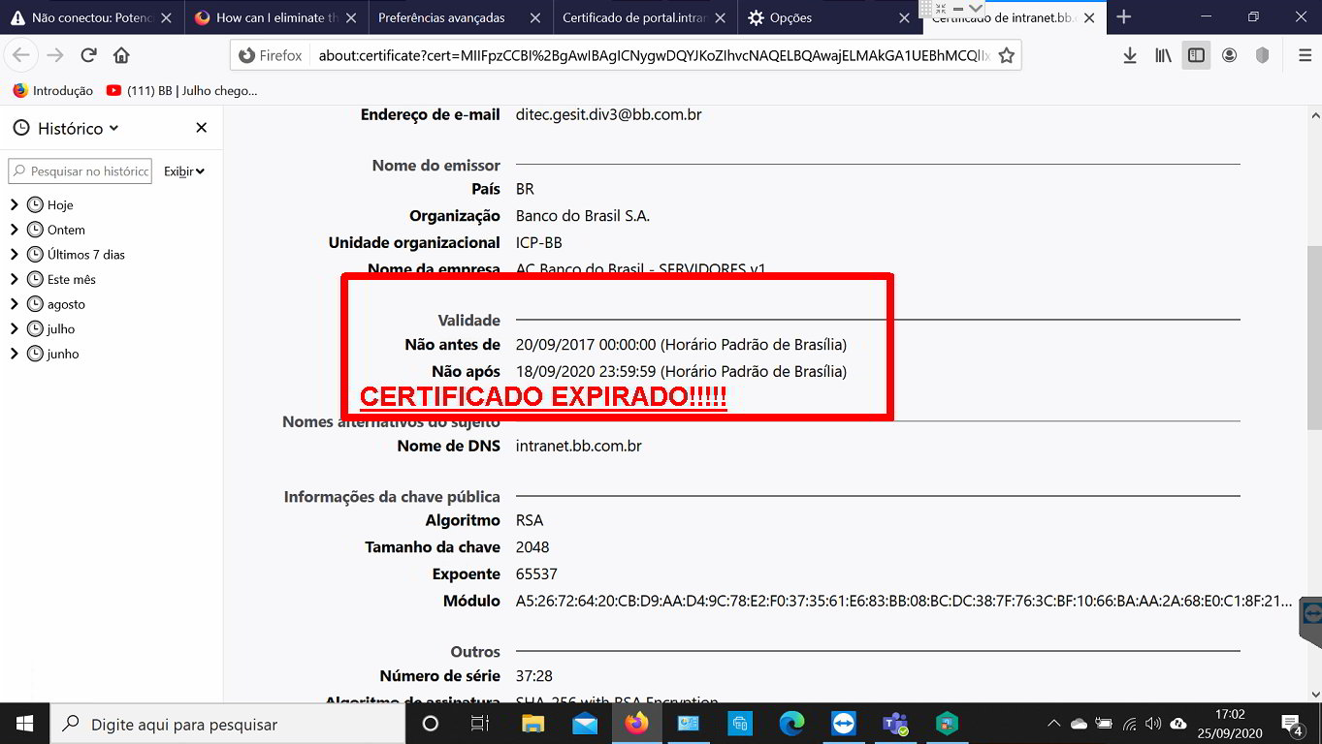
Task: Open the Firefox downloads panel
Action: (1130, 55)
